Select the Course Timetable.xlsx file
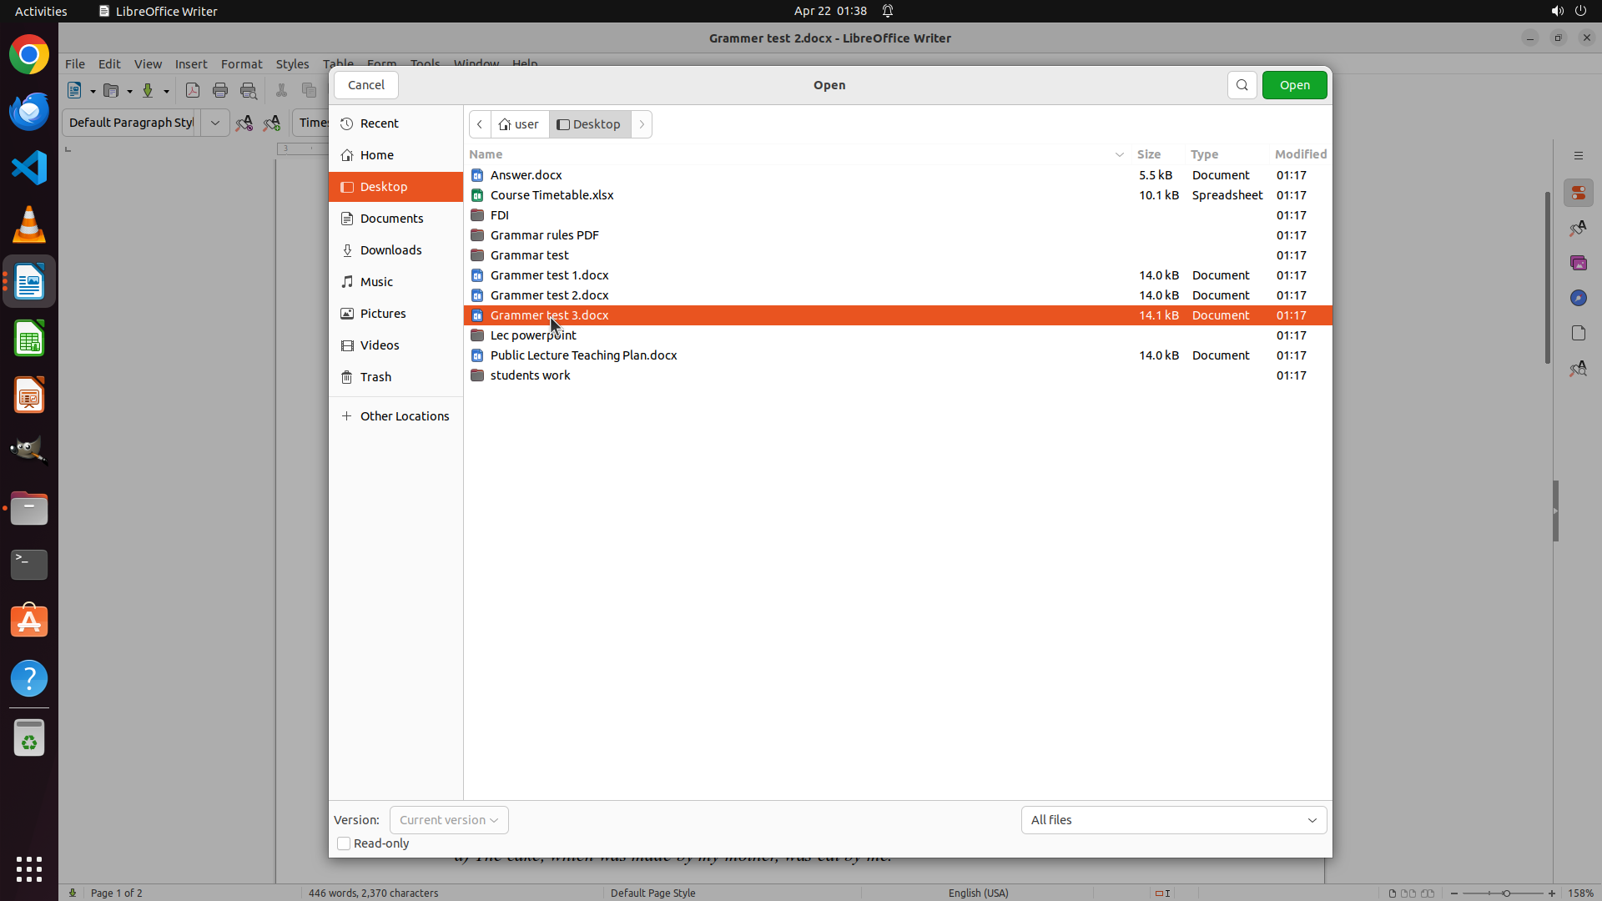The width and height of the screenshot is (1602, 901). pyautogui.click(x=552, y=195)
